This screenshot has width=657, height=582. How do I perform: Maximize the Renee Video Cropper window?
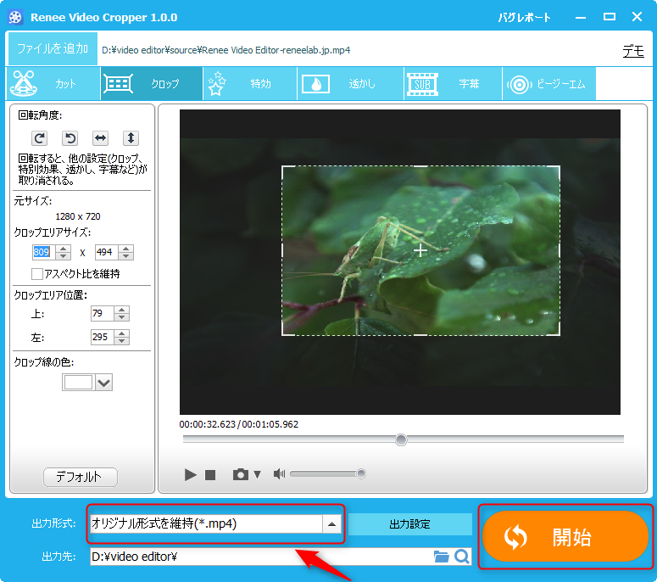click(x=610, y=17)
